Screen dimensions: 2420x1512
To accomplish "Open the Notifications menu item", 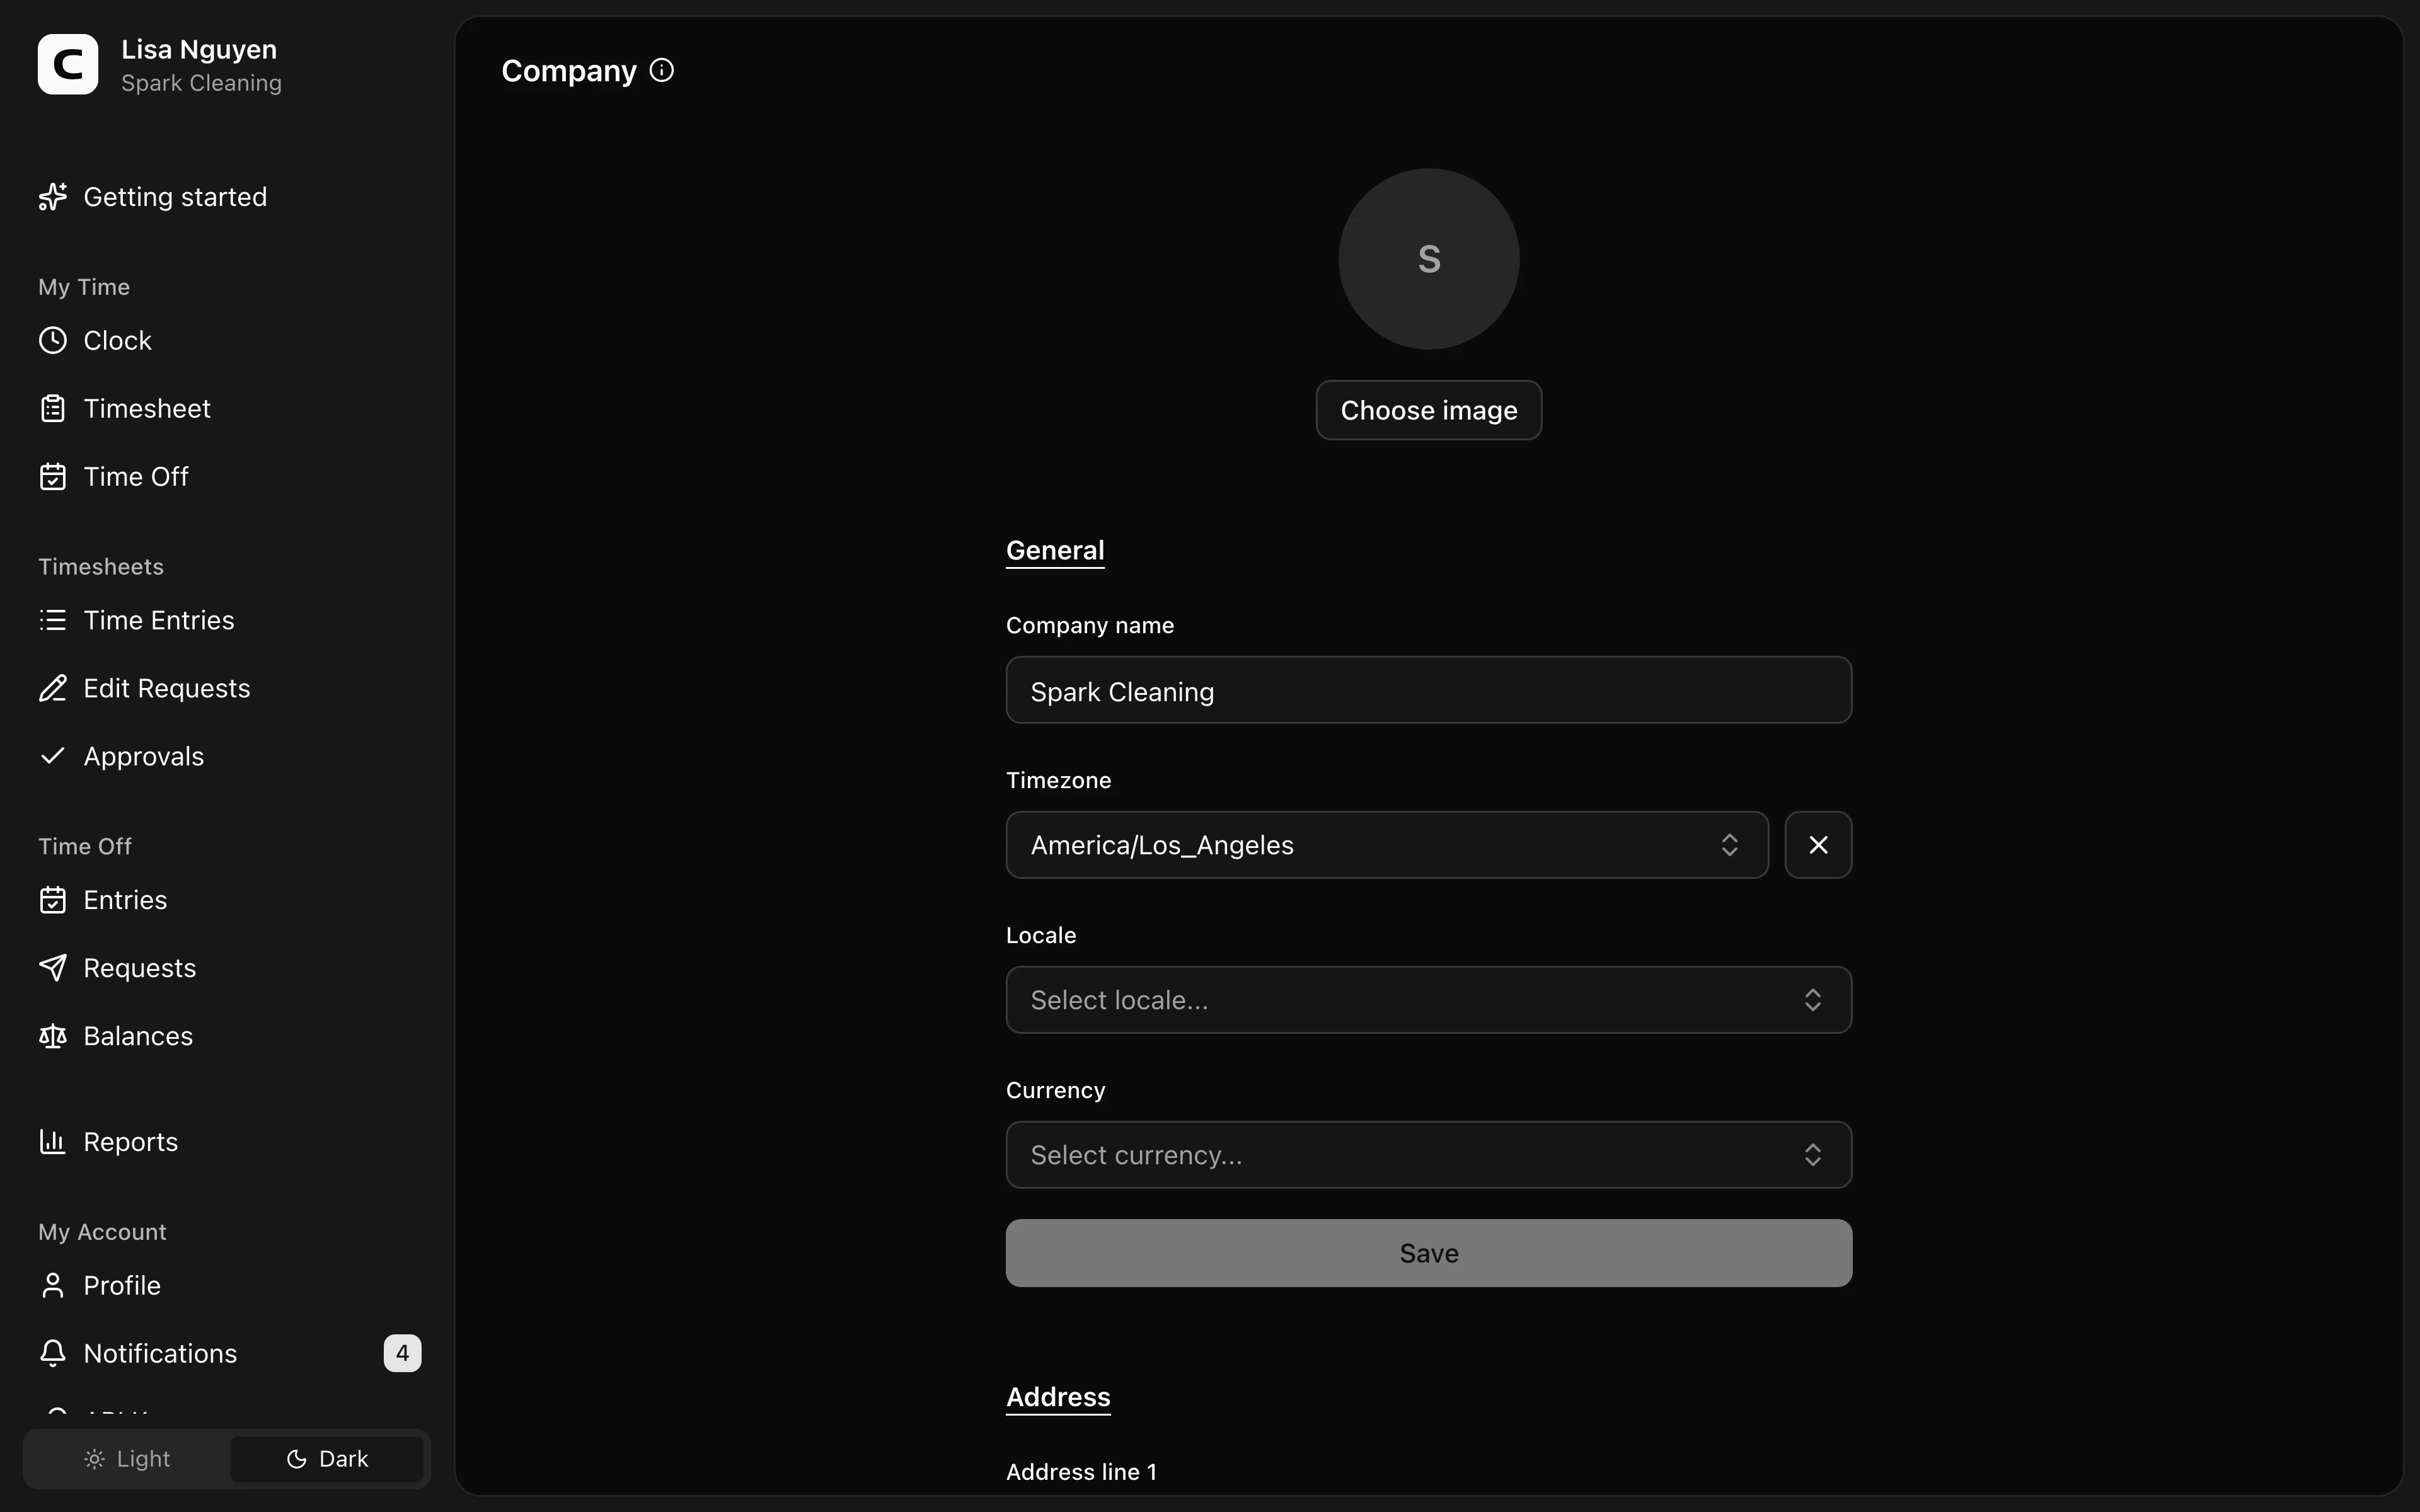I will [x=228, y=1354].
